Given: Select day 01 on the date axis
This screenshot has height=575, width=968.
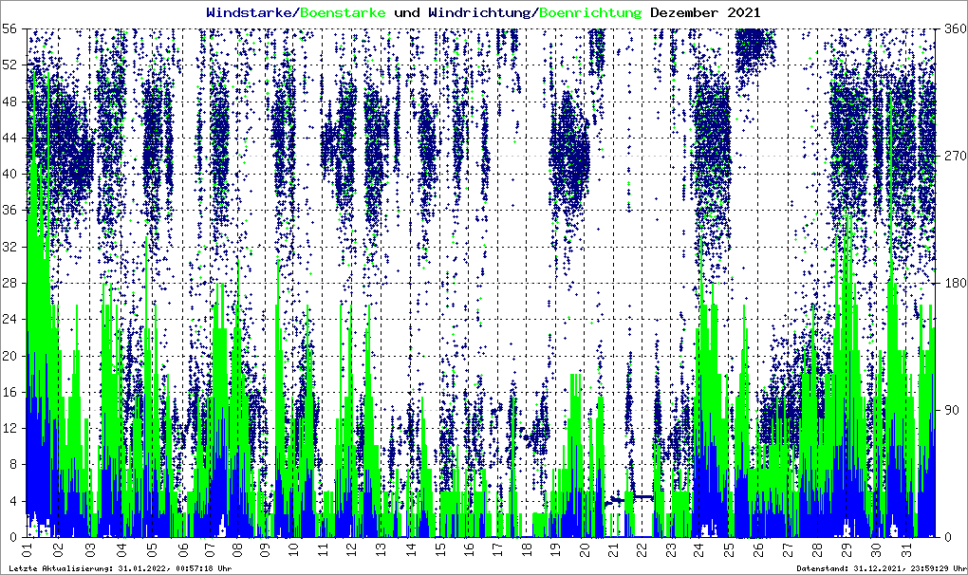Looking at the screenshot, I should click(x=28, y=548).
